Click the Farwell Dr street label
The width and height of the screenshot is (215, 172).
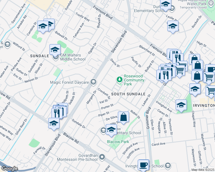click(x=39, y=150)
